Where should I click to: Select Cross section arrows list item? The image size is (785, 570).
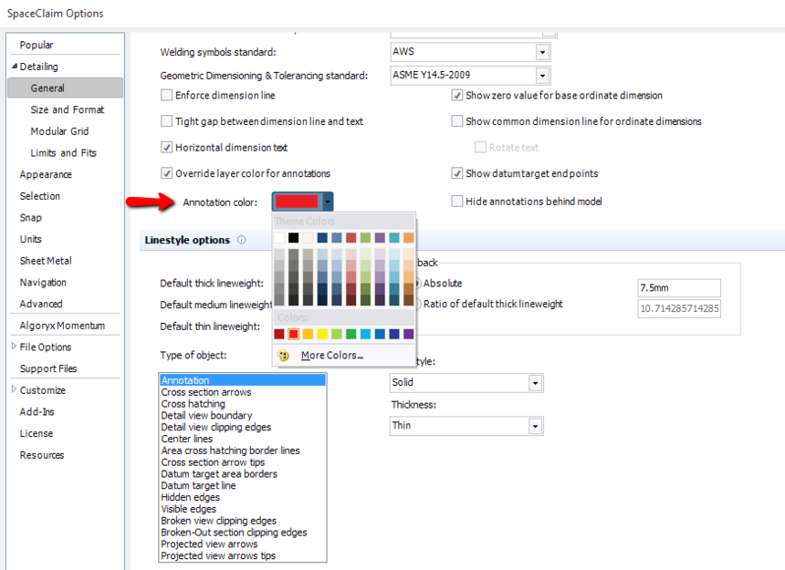coord(206,392)
